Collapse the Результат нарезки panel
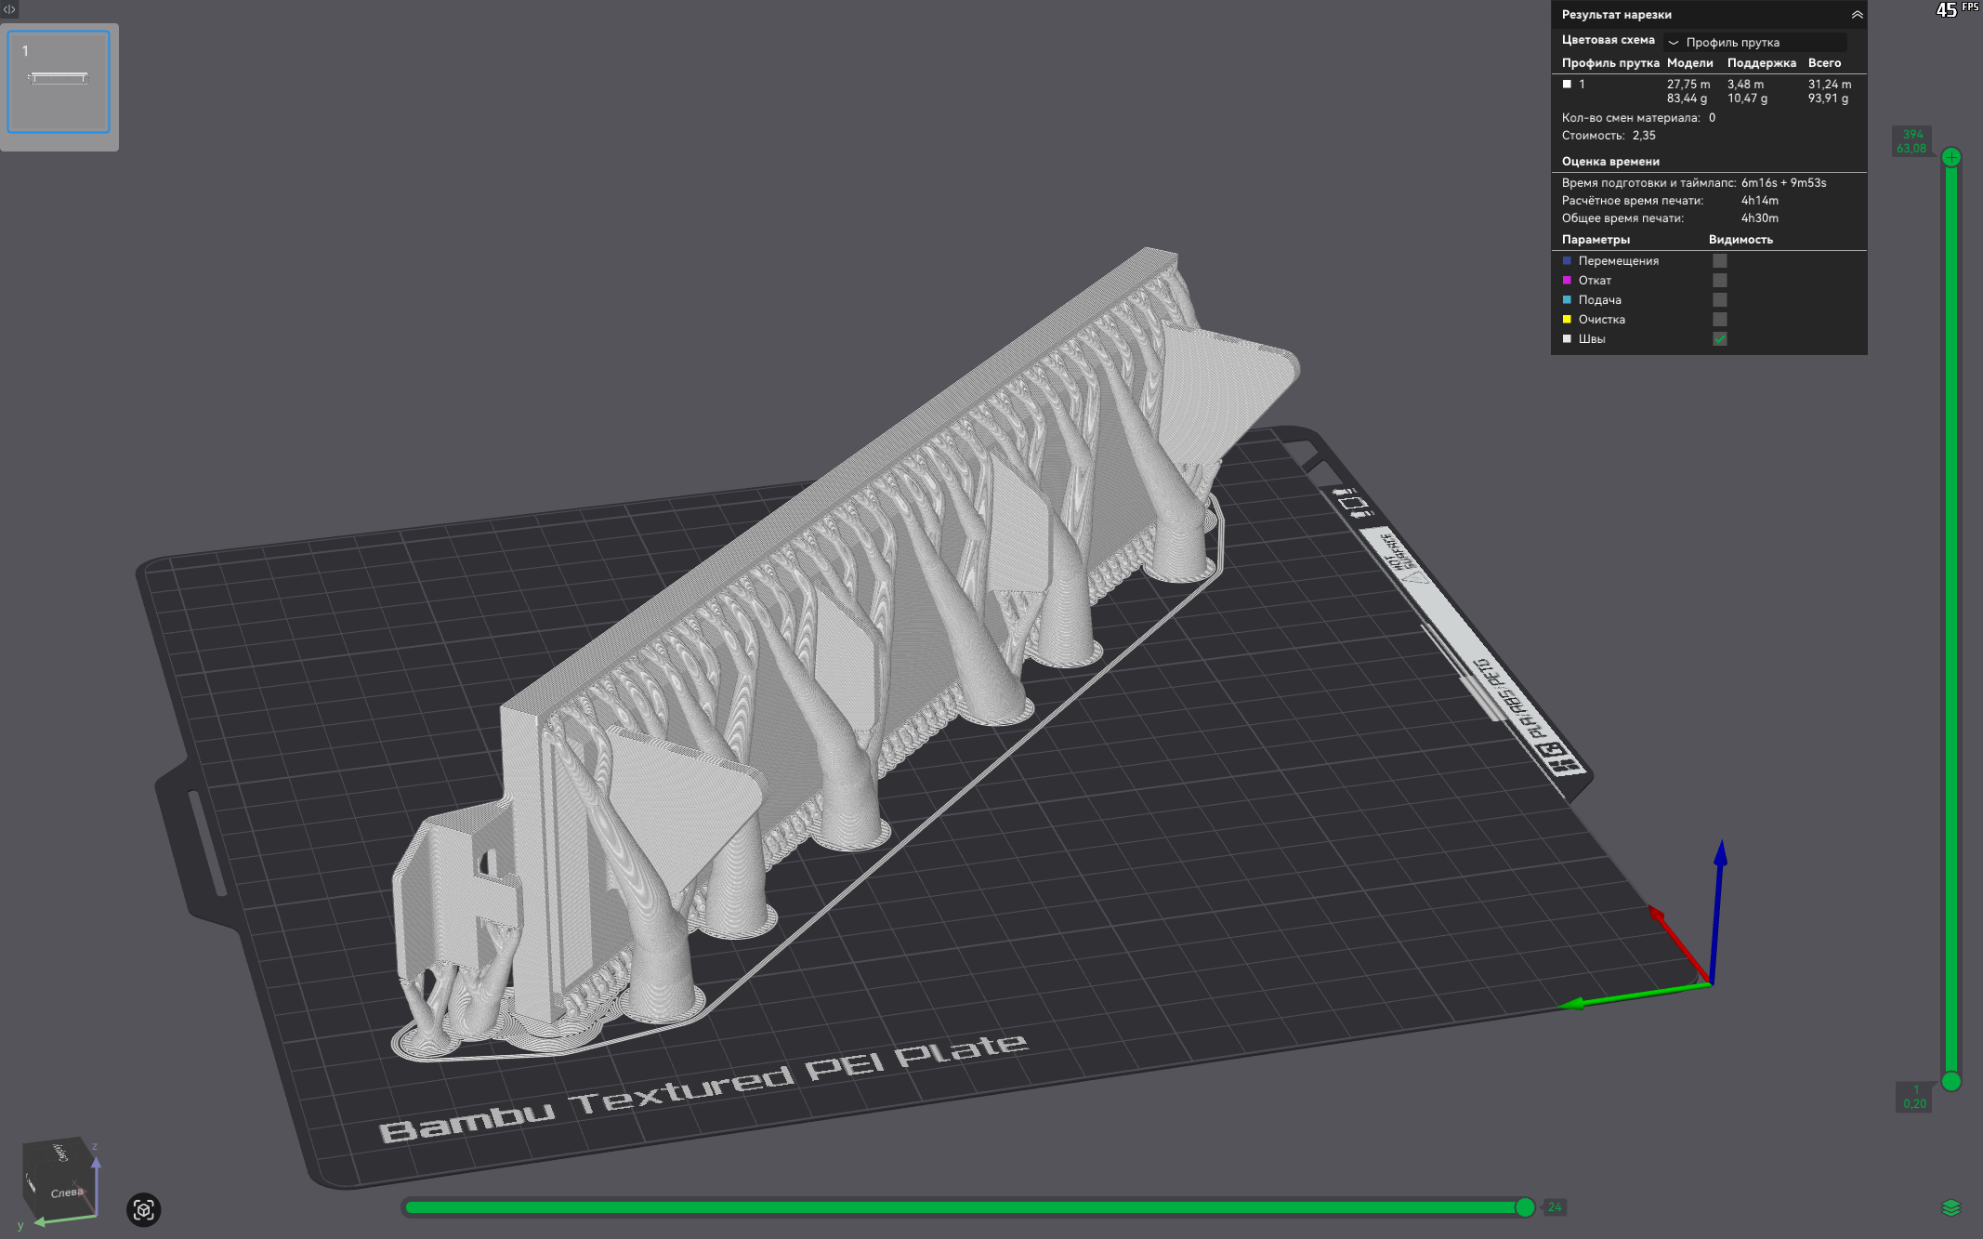The height and width of the screenshot is (1239, 1983). click(x=1857, y=15)
